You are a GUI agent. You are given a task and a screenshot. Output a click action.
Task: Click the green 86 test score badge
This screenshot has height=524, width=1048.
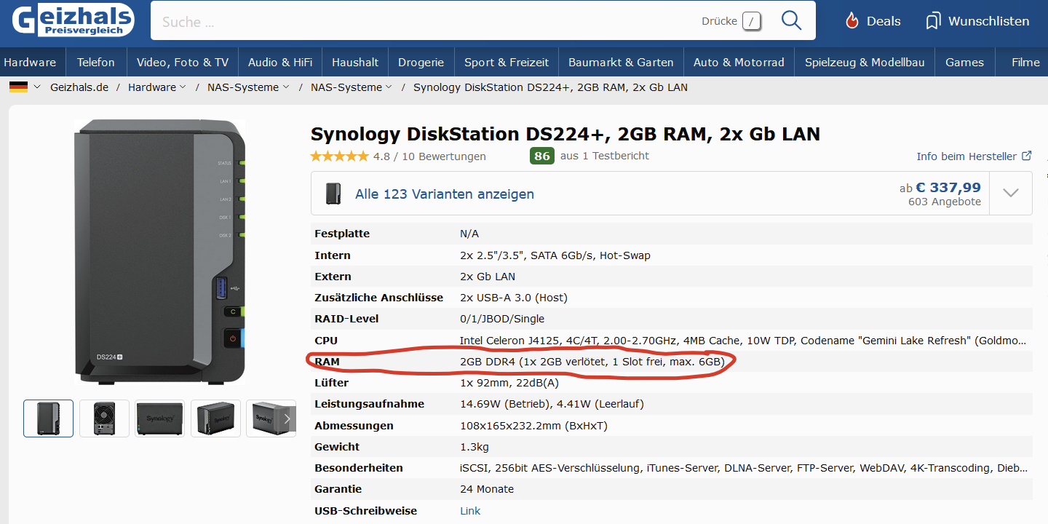542,156
